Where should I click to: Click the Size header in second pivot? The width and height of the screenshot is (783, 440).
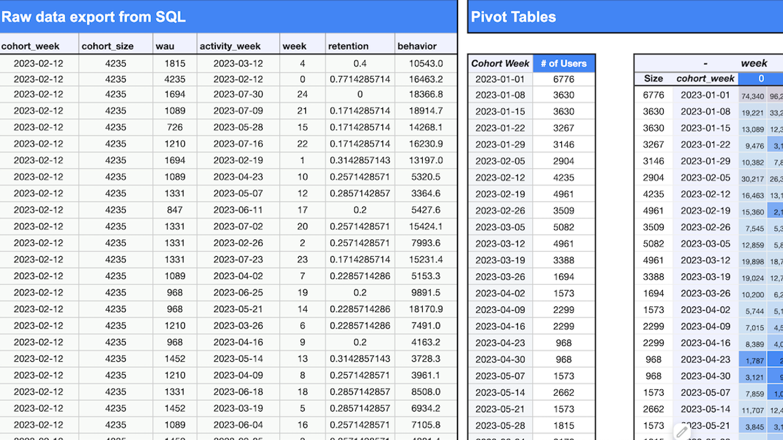pos(653,79)
